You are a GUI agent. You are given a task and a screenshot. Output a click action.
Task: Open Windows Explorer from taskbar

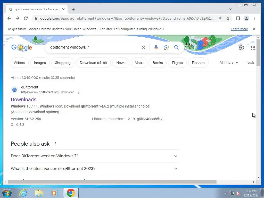tap(39, 193)
